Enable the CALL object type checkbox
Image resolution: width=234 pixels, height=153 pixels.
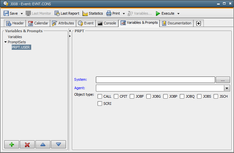click(x=100, y=96)
